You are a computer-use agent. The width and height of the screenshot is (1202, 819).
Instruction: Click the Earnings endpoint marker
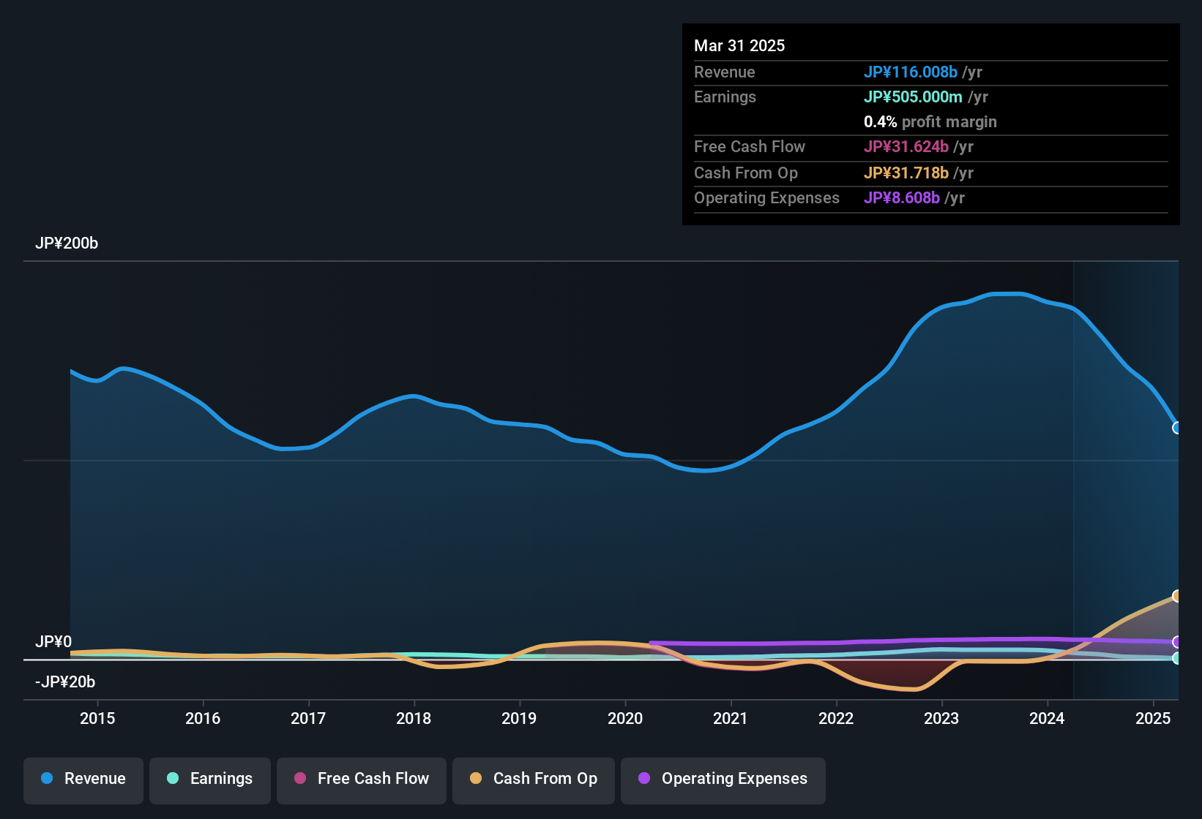click(1176, 658)
